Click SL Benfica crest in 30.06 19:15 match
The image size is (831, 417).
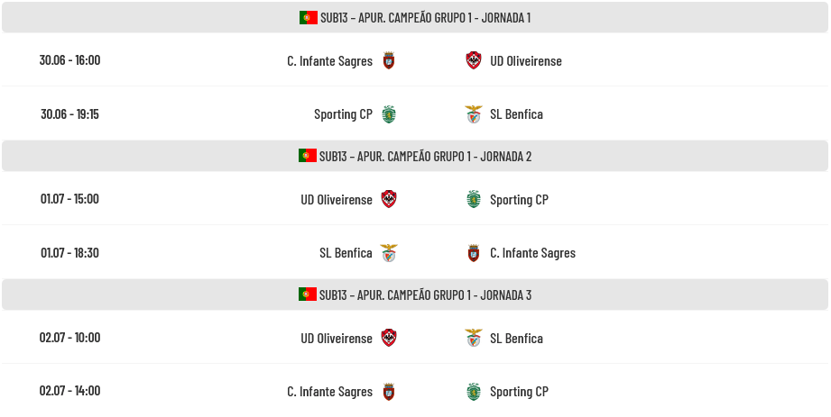pyautogui.click(x=474, y=114)
